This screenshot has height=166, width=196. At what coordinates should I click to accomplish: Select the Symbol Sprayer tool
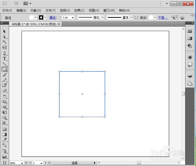pyautogui.click(x=4, y=151)
